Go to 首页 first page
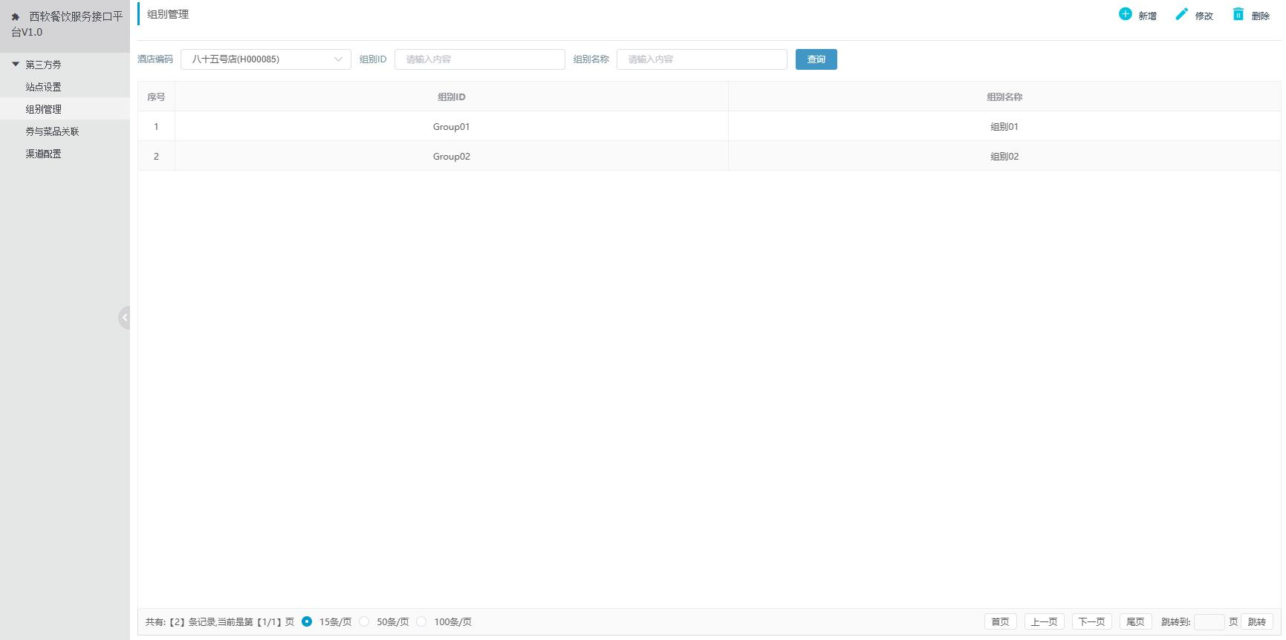This screenshot has width=1286, height=640. click(x=1000, y=621)
